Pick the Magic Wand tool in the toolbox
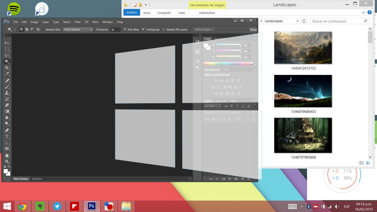Viewport: 377px width, 212px height. tap(7, 62)
